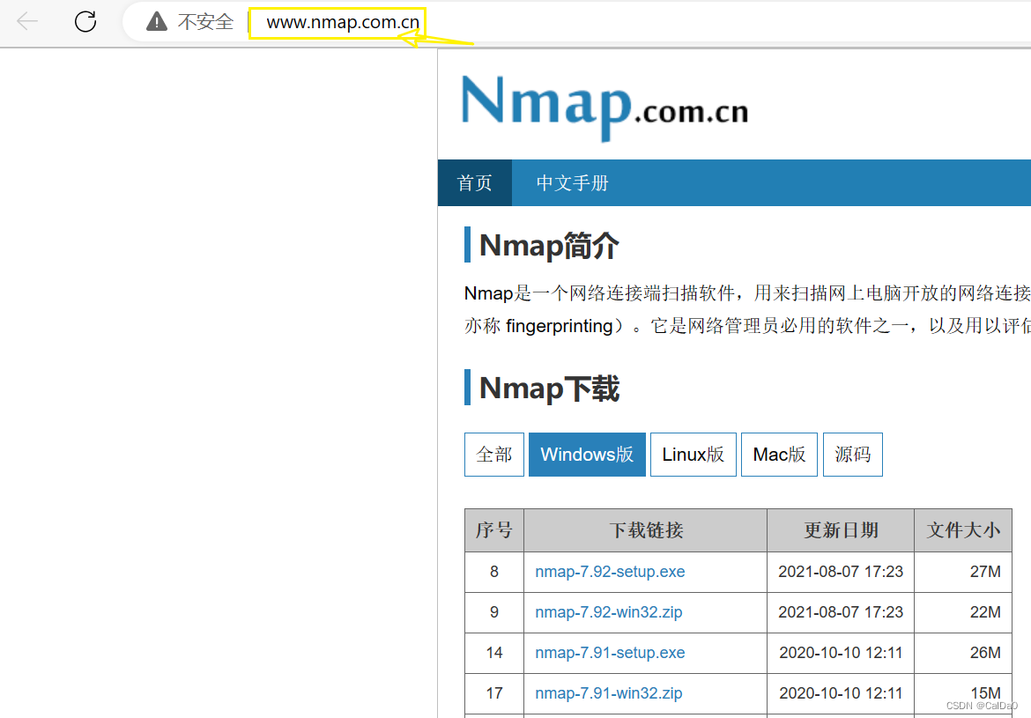Select the Windows版 download filter
Viewport: 1031px width, 718px height.
point(587,455)
